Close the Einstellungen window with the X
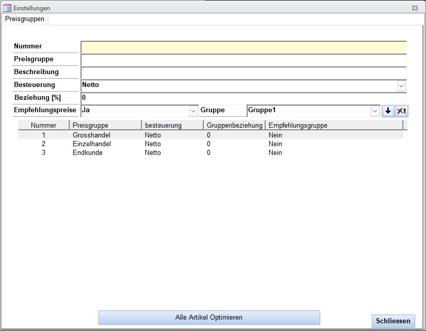This screenshot has width=426, height=331. tap(415, 8)
